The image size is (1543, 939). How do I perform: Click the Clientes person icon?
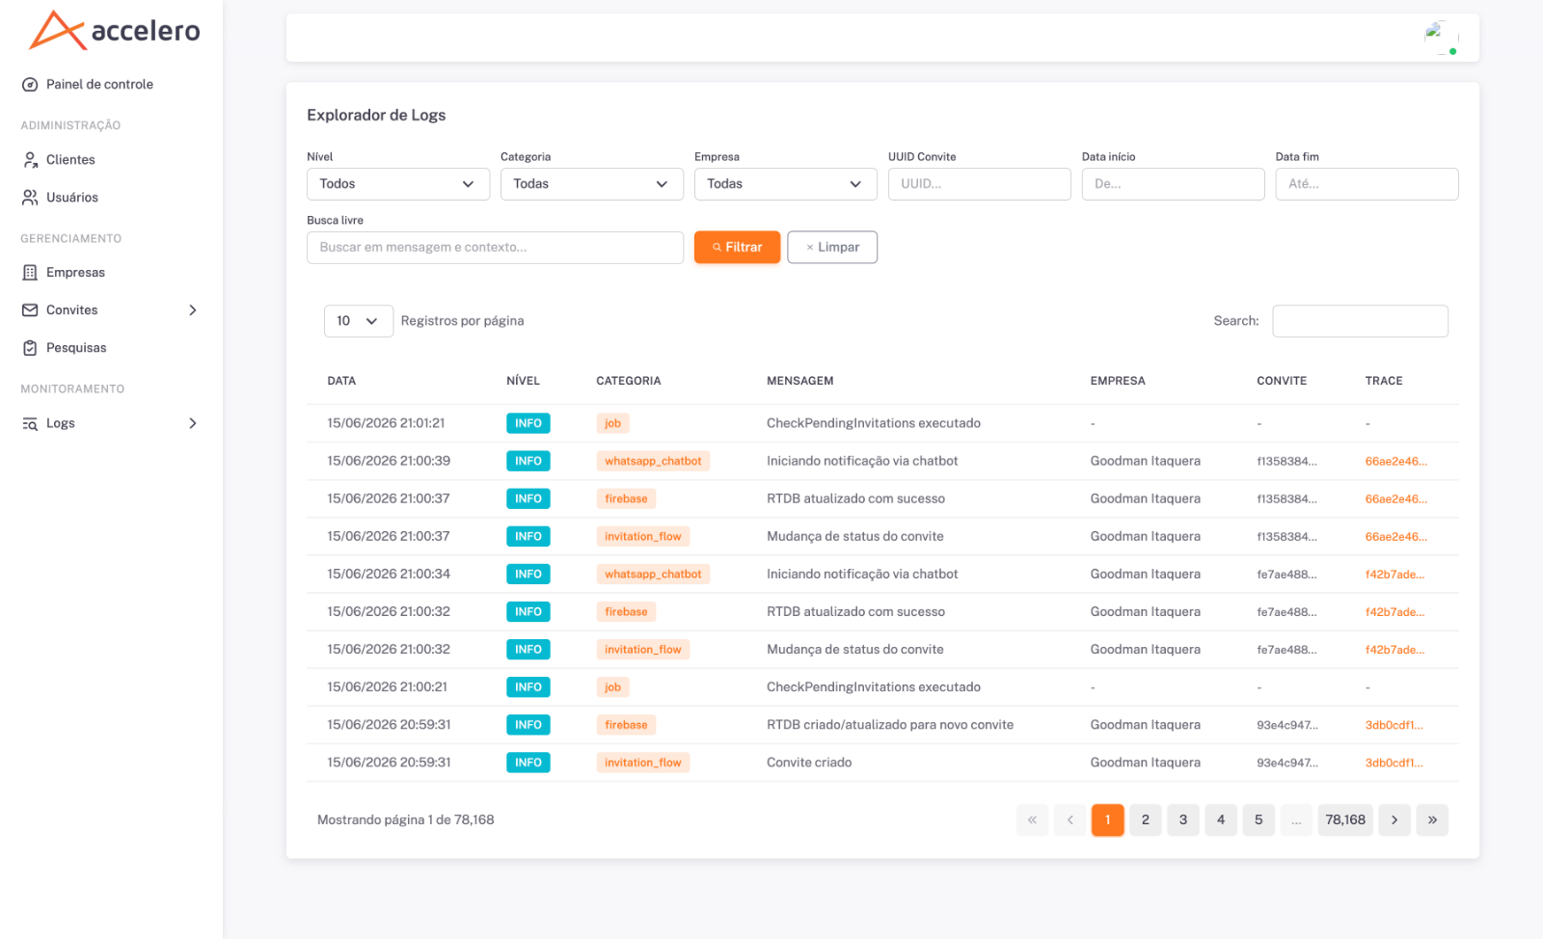30,160
